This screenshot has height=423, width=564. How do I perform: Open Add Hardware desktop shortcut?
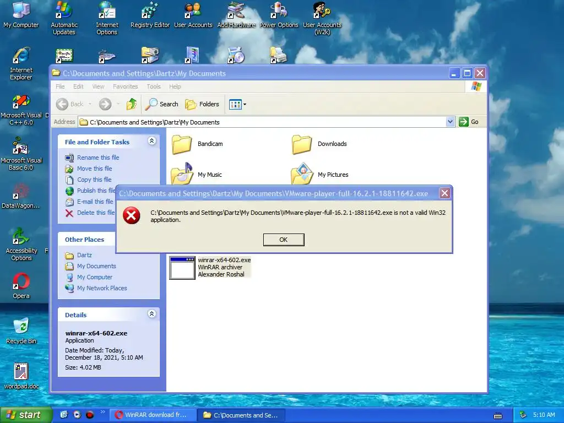(x=236, y=15)
